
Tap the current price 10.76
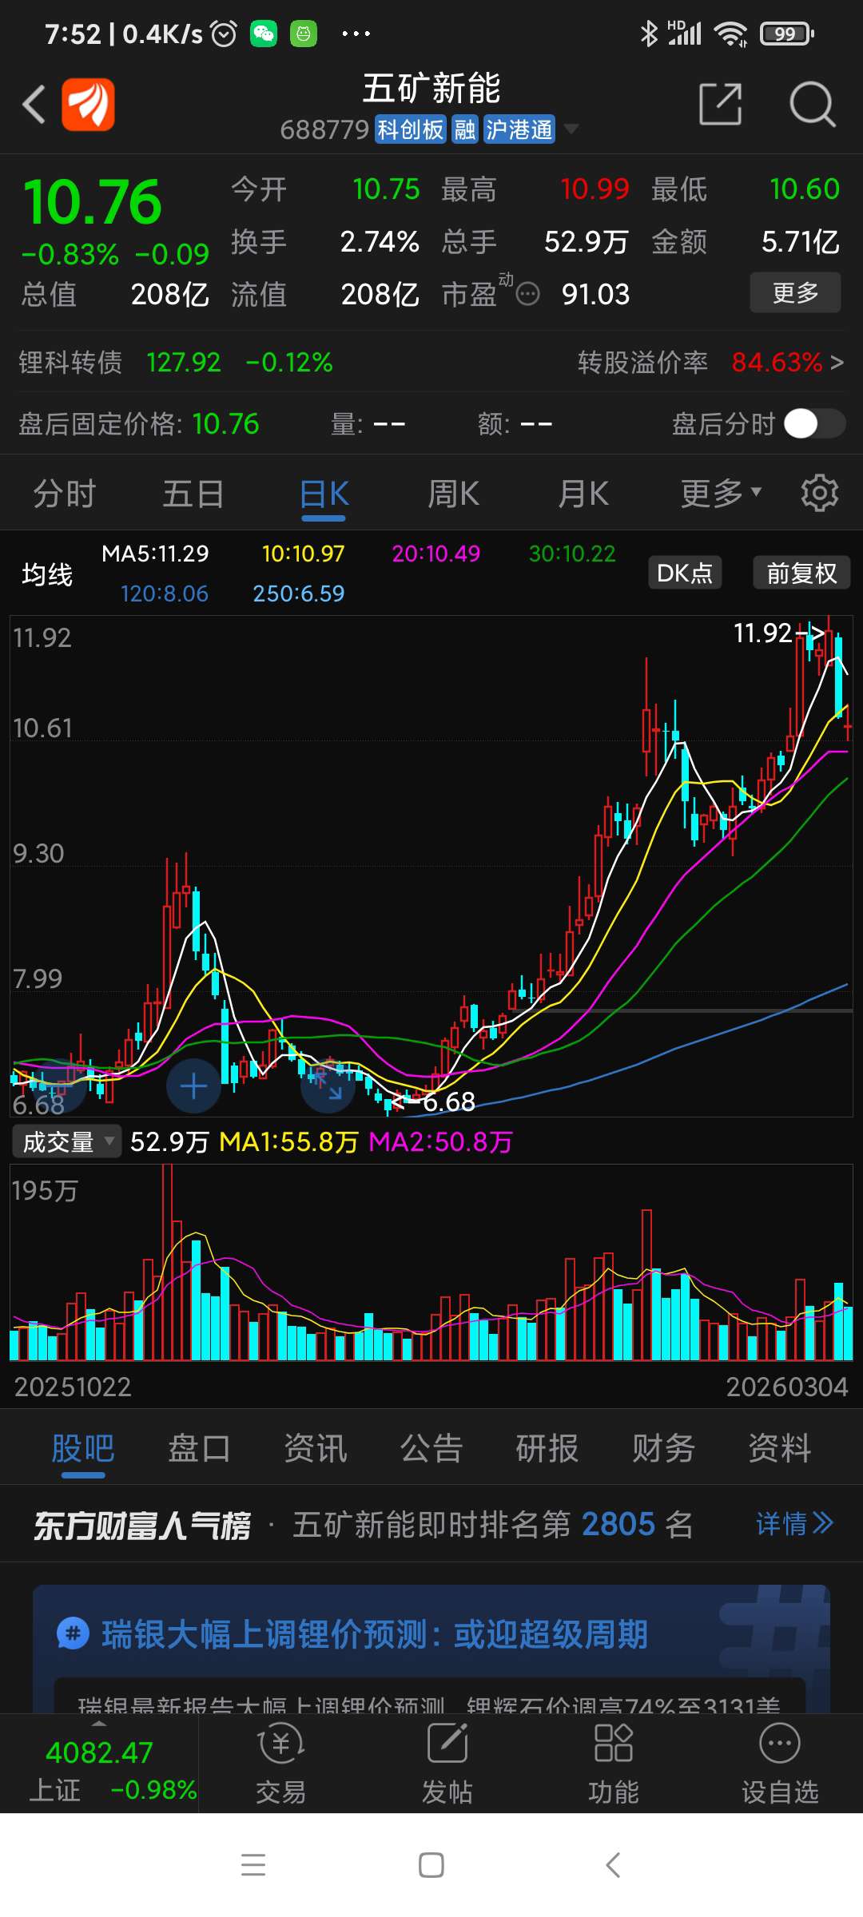pos(93,201)
